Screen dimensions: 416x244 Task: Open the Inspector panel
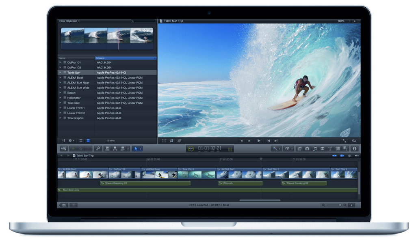pyautogui.click(x=355, y=148)
